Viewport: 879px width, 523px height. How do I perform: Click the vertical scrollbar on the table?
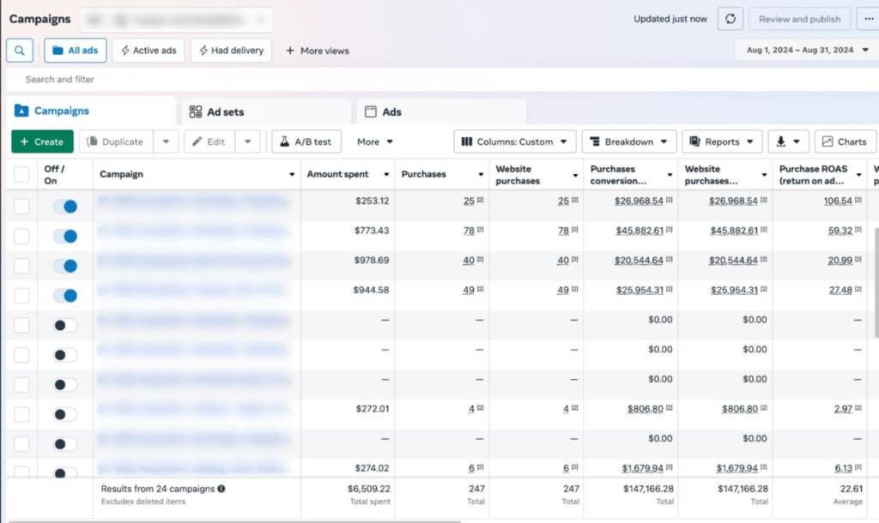pyautogui.click(x=876, y=282)
